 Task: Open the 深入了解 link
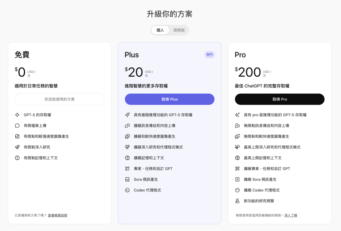pos(291,215)
